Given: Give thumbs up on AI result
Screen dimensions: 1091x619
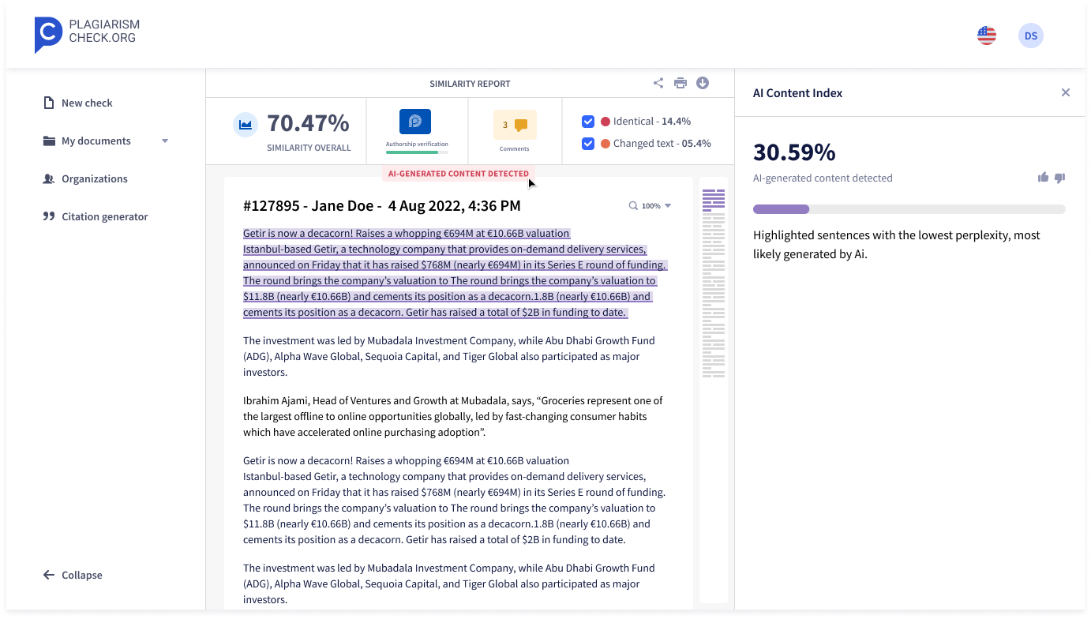Looking at the screenshot, I should [x=1043, y=178].
